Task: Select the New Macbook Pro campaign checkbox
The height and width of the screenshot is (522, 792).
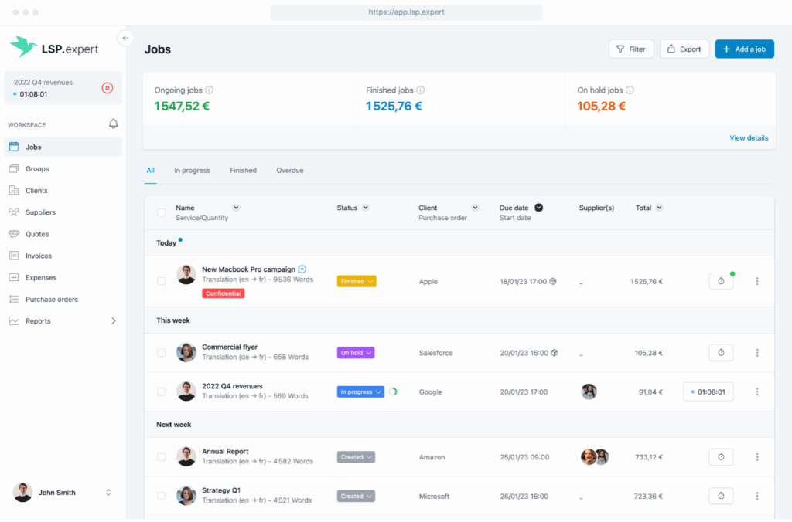Action: tap(162, 282)
